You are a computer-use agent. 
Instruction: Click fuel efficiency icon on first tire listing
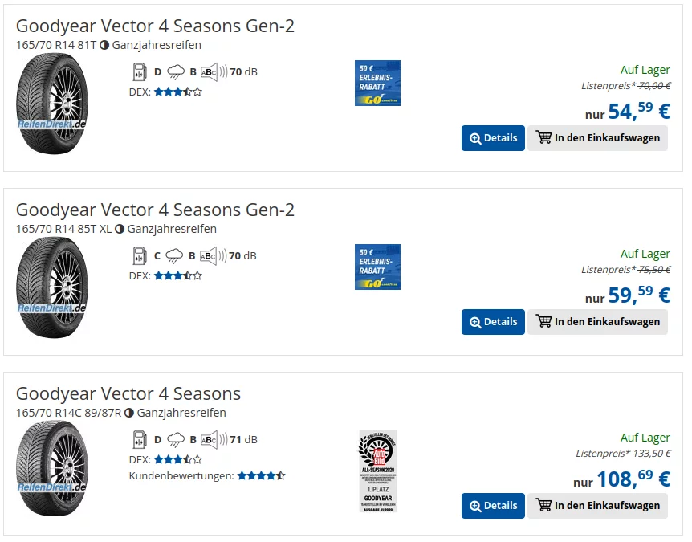(x=138, y=71)
